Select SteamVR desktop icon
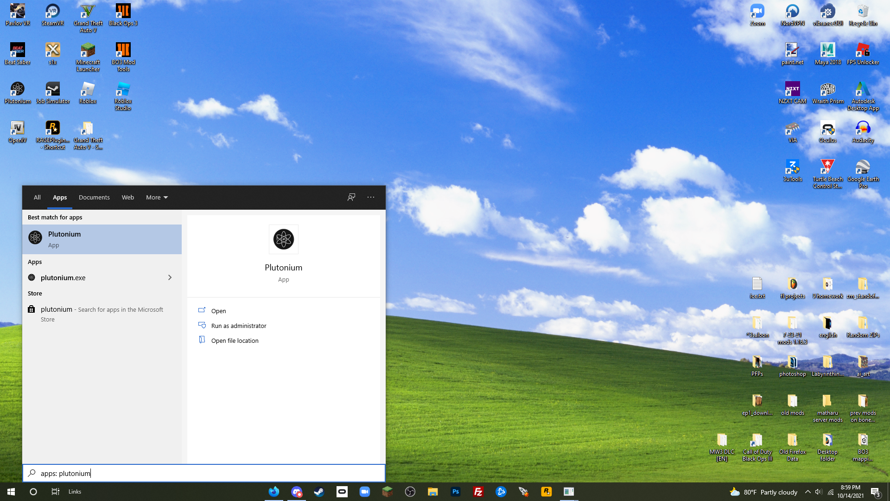 click(x=52, y=15)
